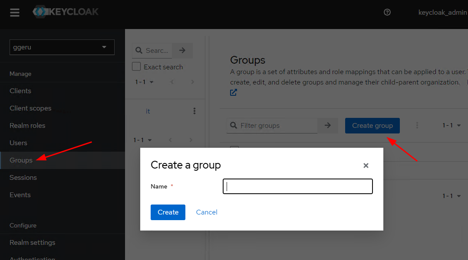This screenshot has width=468, height=260.
Task: Click the Cancel link in dialog
Action: [x=207, y=212]
